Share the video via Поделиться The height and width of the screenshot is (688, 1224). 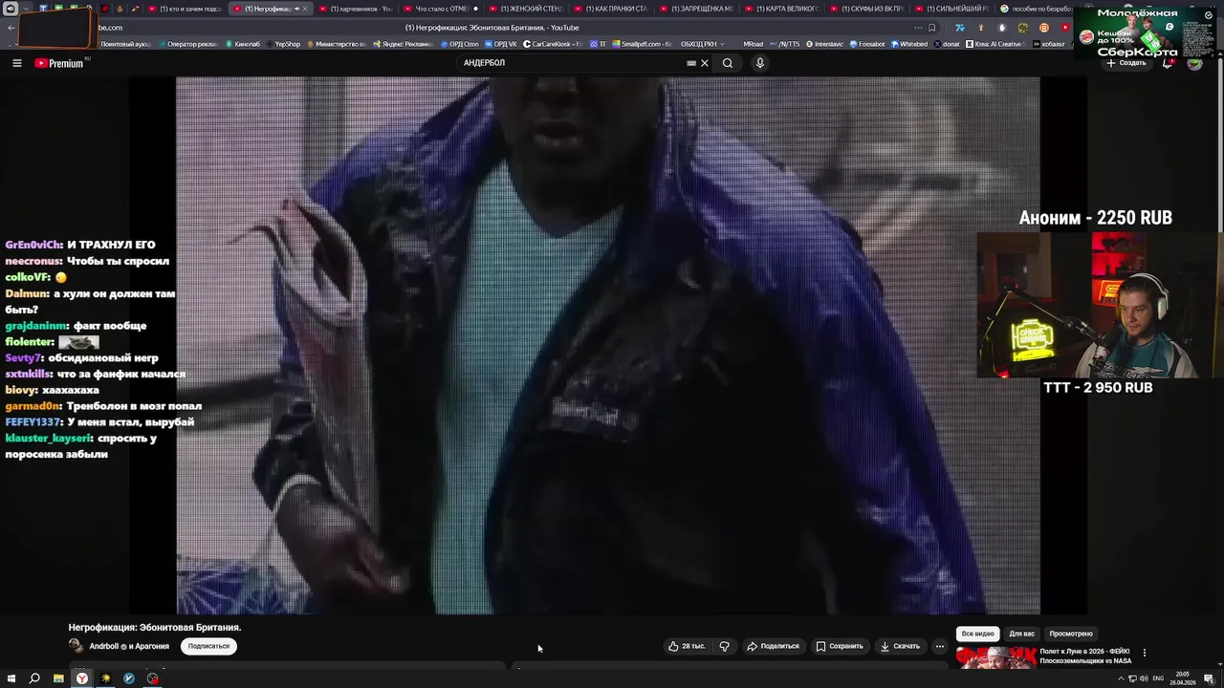773,646
